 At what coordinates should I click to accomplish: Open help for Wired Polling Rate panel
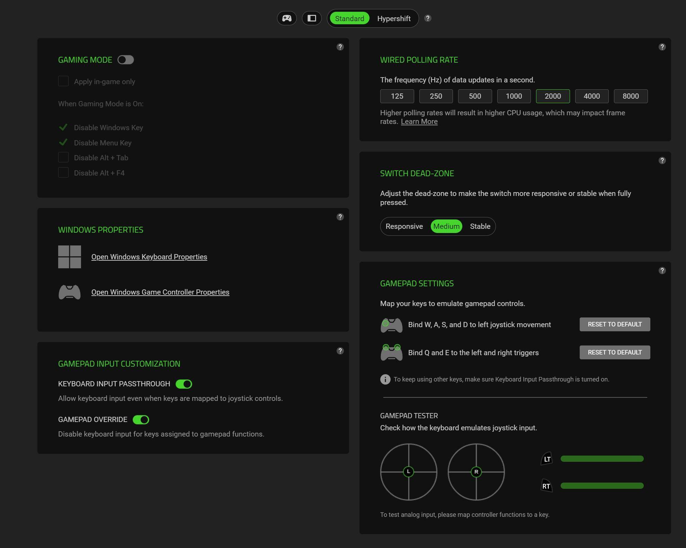tap(662, 47)
